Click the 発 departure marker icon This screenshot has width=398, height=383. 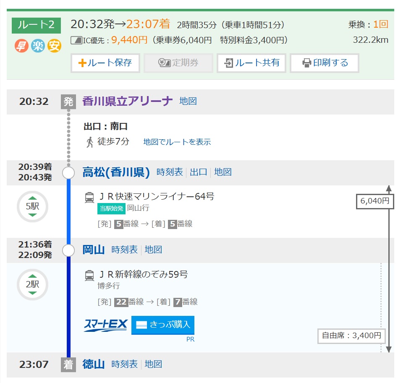point(68,102)
